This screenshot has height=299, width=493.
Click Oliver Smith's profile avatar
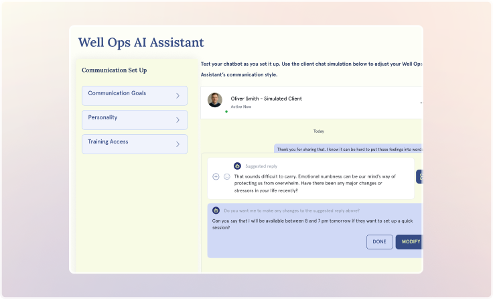215,100
